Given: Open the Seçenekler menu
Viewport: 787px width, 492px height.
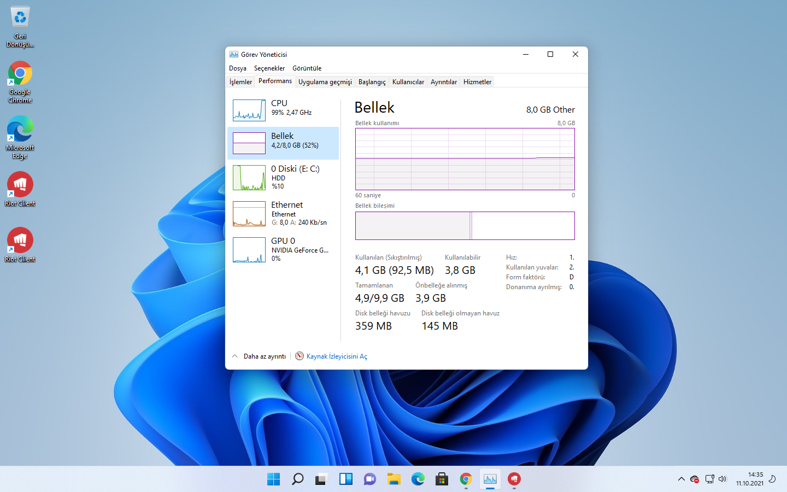Looking at the screenshot, I should (x=269, y=68).
